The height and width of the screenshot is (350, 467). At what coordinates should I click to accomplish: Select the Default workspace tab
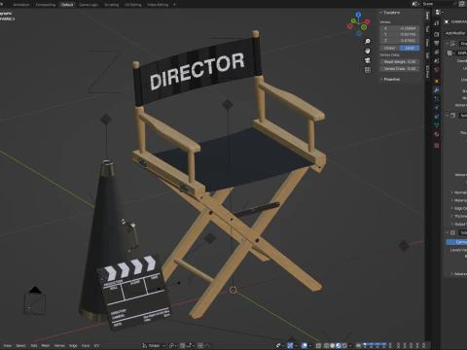click(67, 5)
